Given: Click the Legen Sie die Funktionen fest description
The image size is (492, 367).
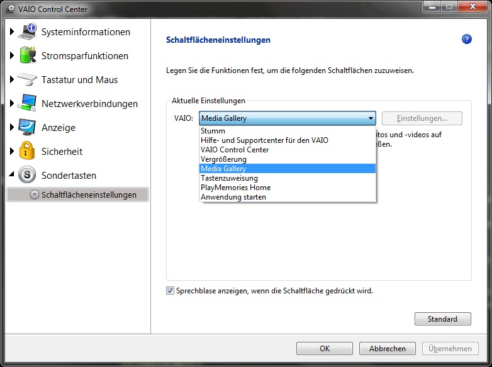Looking at the screenshot, I should (290, 71).
